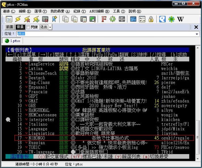This screenshot has height=168, width=202.
Task: Select the GEPT board row
Action: coord(97,96)
